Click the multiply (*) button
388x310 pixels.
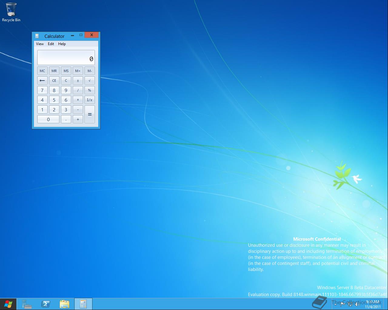[78, 100]
